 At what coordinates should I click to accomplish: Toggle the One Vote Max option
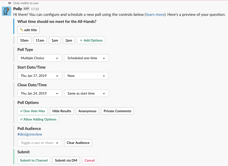(x=32, y=111)
